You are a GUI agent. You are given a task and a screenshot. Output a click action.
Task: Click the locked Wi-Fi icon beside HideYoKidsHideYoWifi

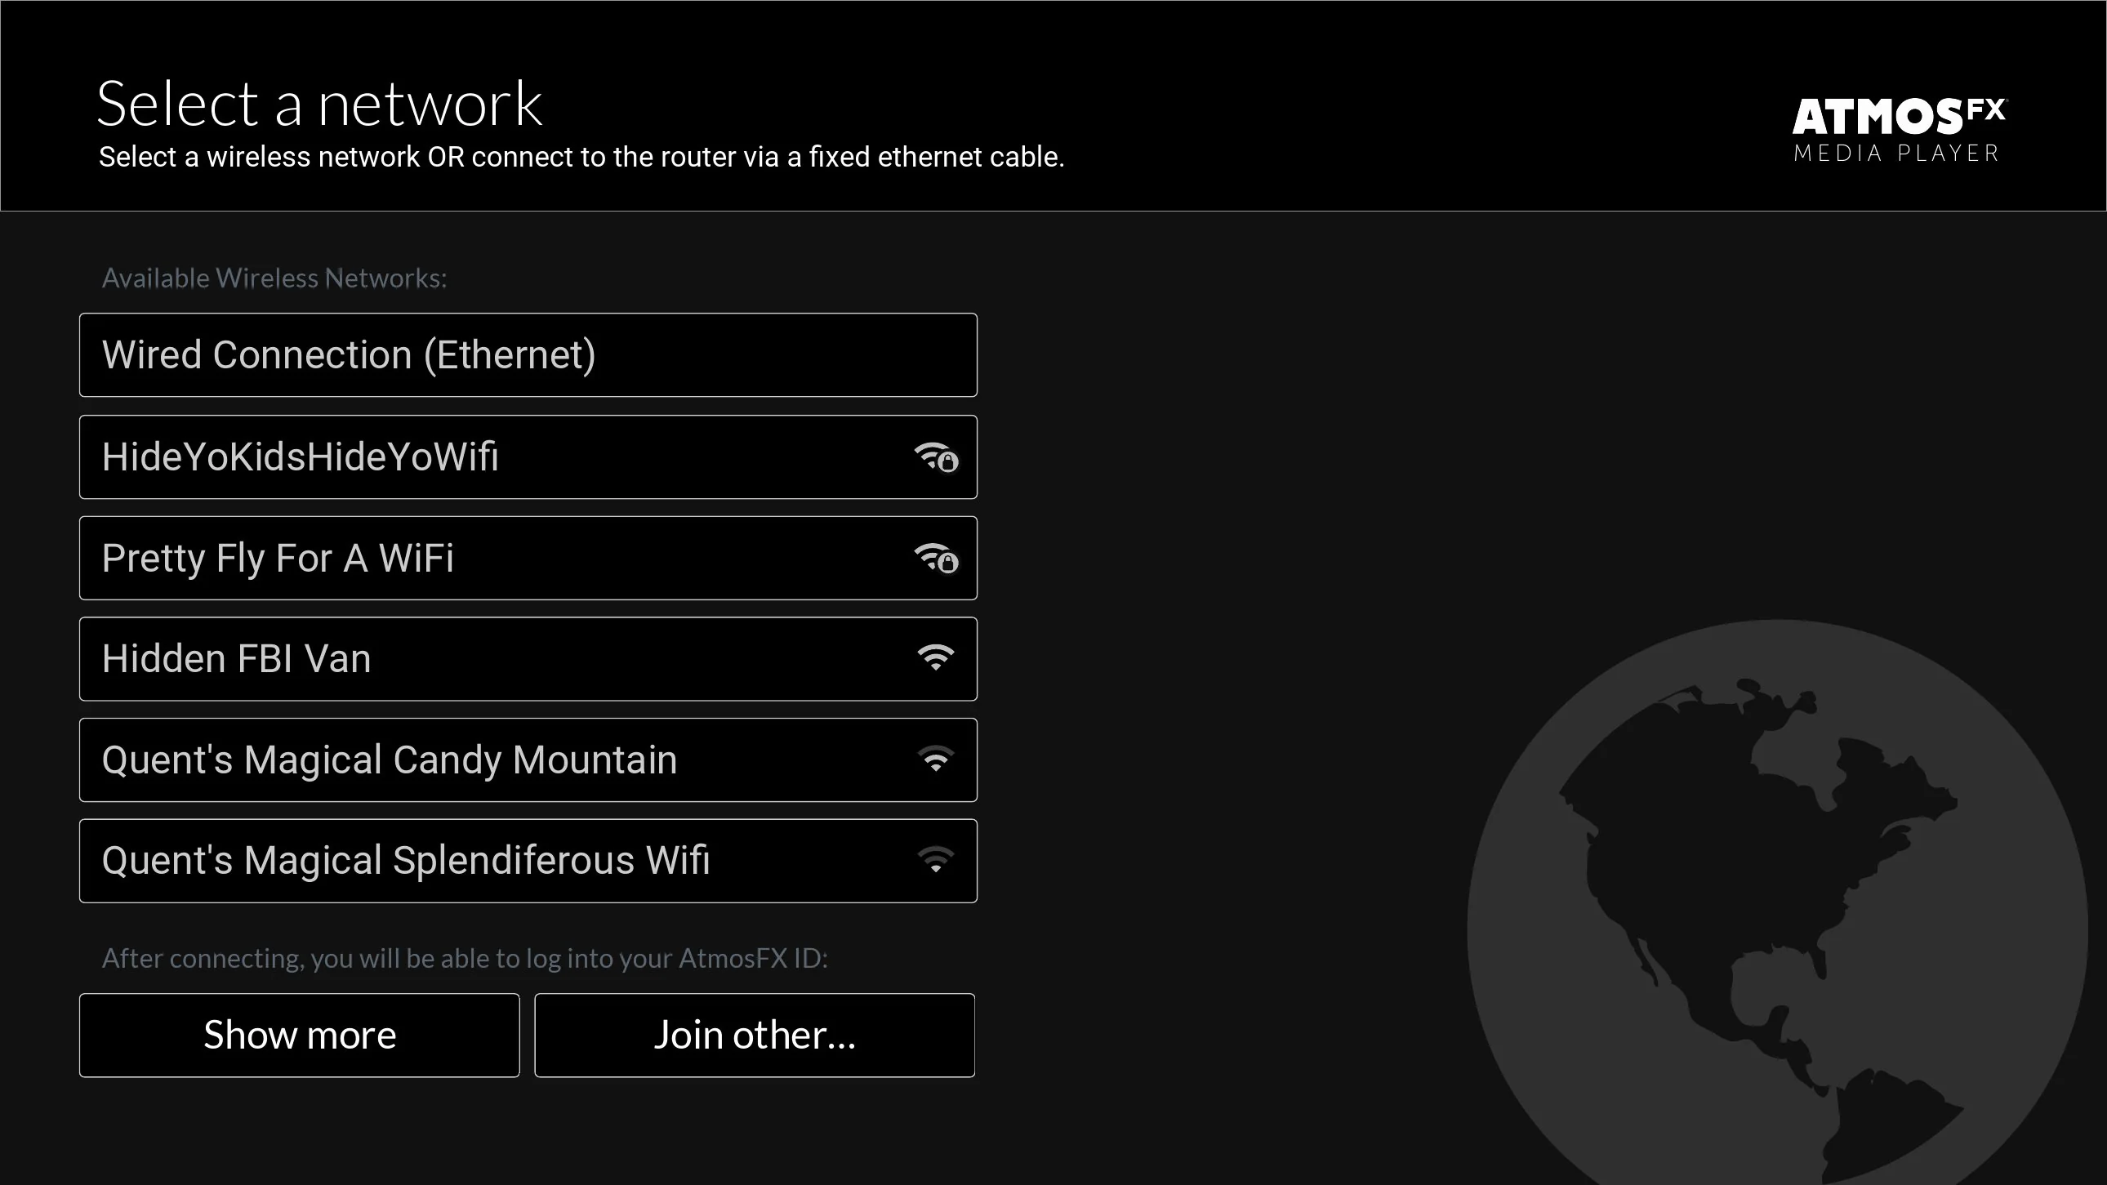(936, 457)
